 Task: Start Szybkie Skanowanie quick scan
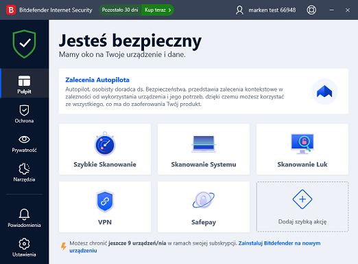pyautogui.click(x=105, y=149)
